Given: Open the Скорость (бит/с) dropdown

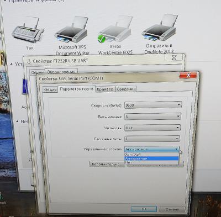Looking at the screenshot, I should click(x=153, y=105).
